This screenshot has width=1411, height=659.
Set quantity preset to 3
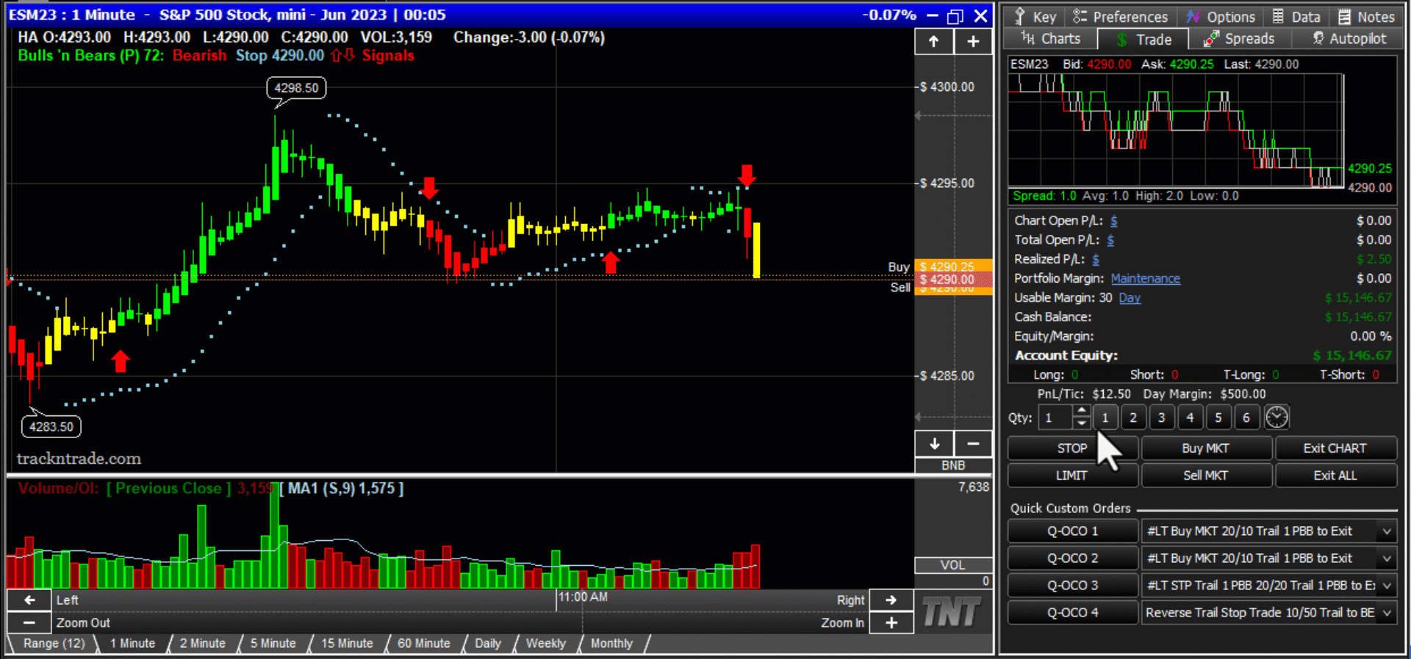pyautogui.click(x=1162, y=418)
